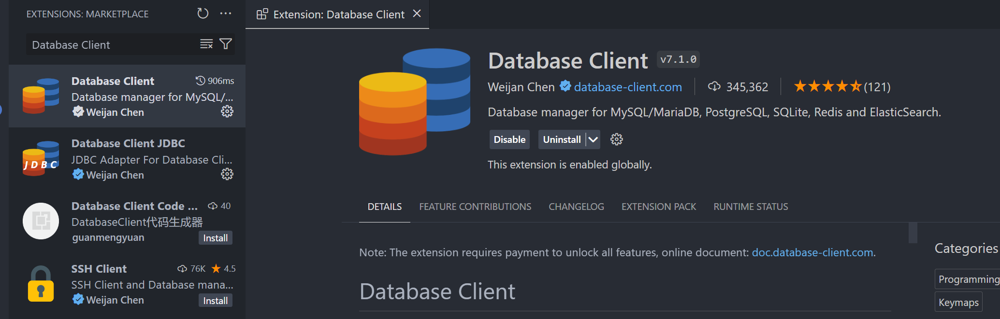Open database-client.com publisher link
The width and height of the screenshot is (1000, 319).
coord(628,87)
